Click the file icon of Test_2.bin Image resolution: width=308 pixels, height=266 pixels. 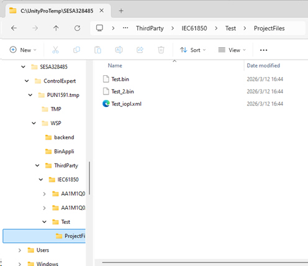click(x=106, y=91)
